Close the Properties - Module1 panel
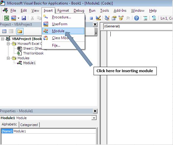This screenshot has height=145, width=173. (x=95, y=111)
